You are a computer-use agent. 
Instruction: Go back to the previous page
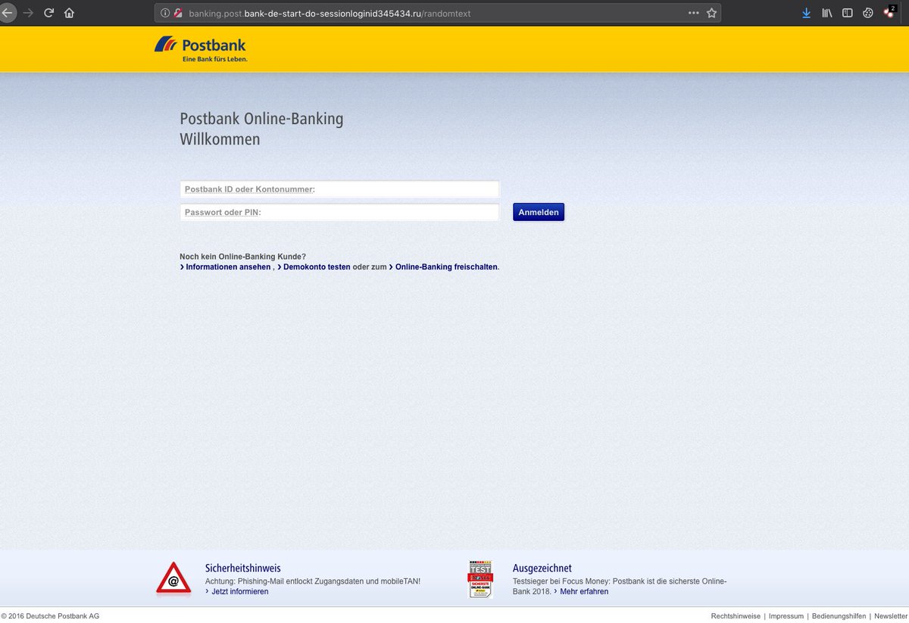click(x=7, y=13)
